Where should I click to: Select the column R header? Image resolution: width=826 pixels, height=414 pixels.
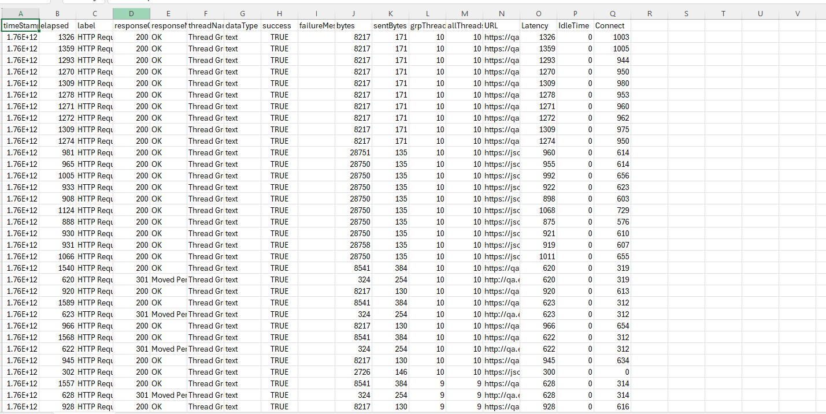click(x=649, y=13)
